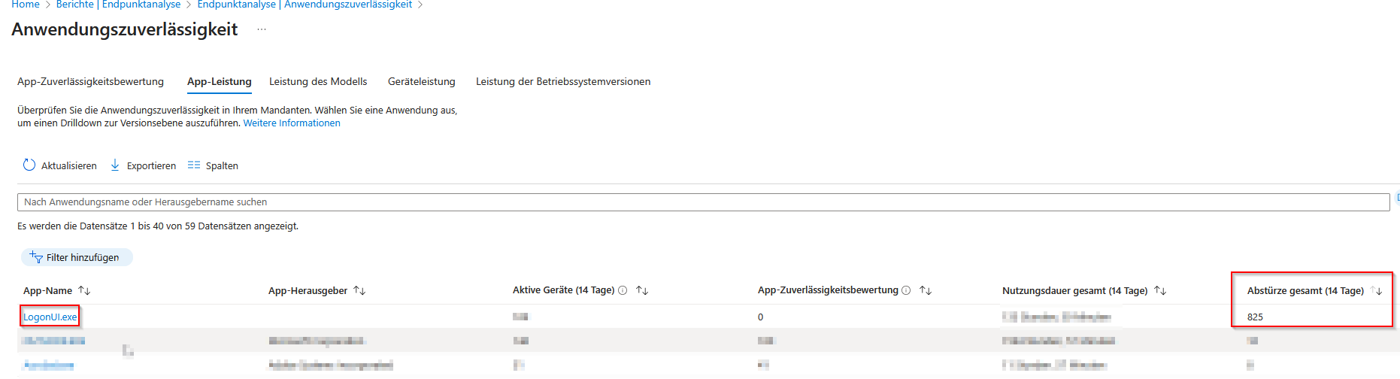The height and width of the screenshot is (379, 1400).
Task: Sort by App-Name column arrows
Action: click(x=84, y=290)
